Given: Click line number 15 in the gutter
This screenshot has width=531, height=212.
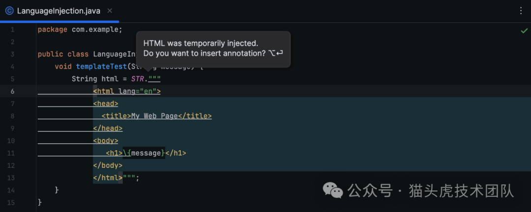Looking at the screenshot, I should coord(12,202).
